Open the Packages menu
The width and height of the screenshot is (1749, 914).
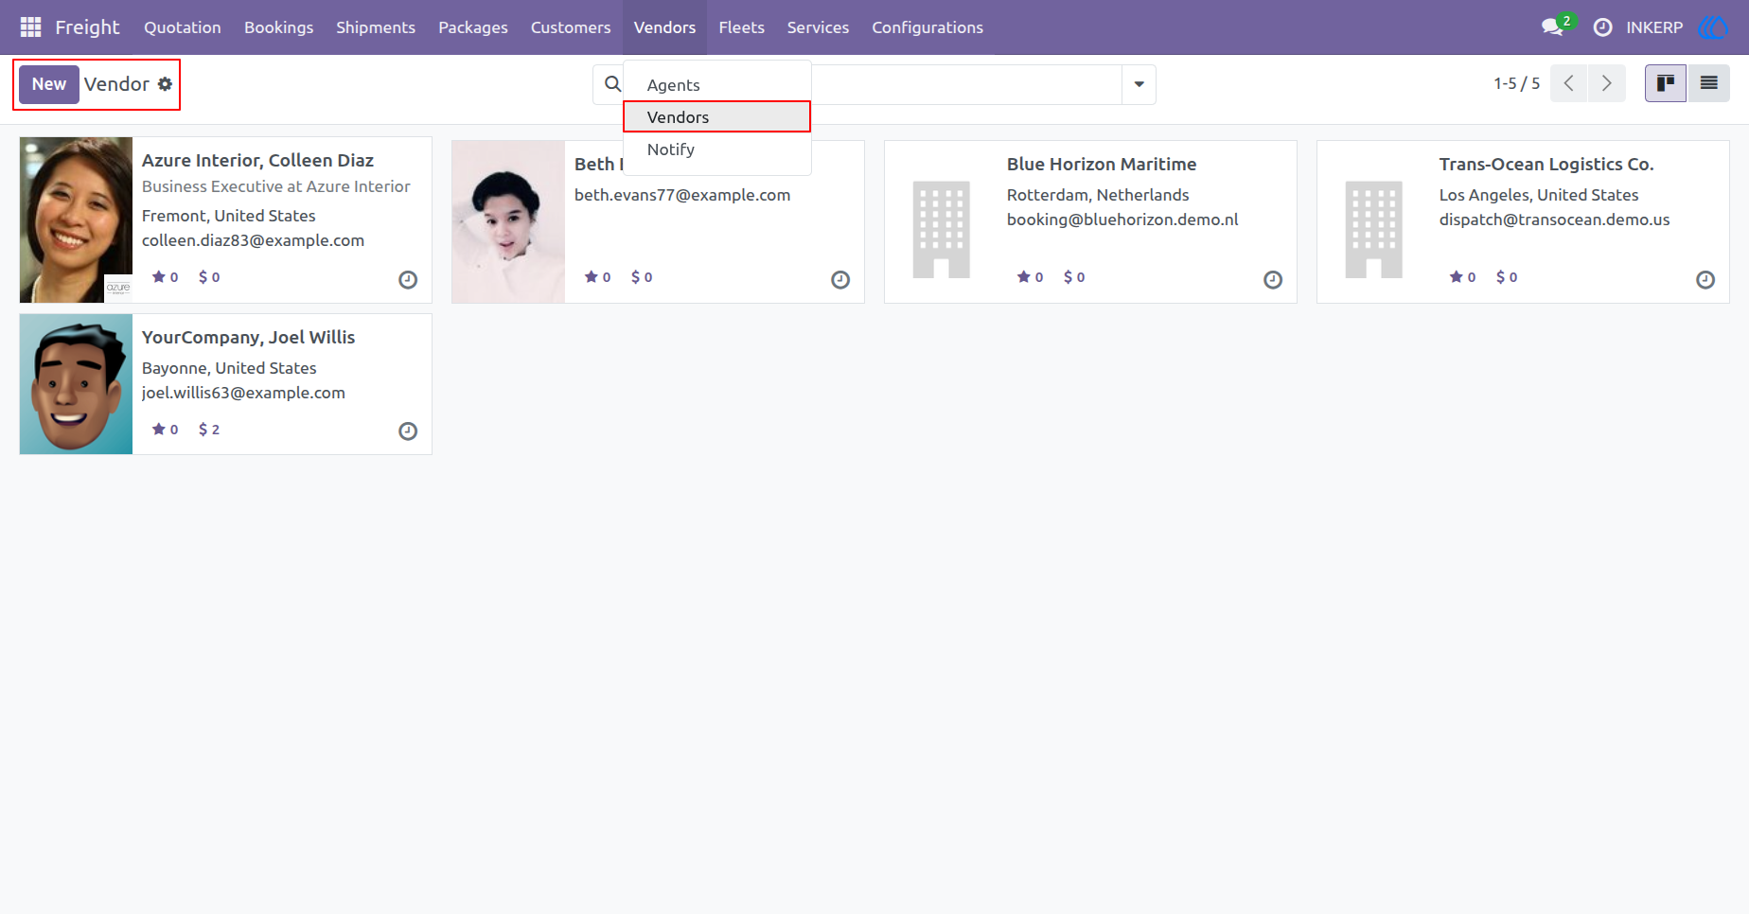473,27
